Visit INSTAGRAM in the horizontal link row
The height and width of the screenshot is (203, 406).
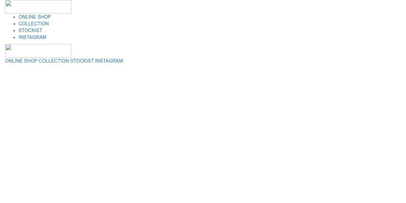109,61
